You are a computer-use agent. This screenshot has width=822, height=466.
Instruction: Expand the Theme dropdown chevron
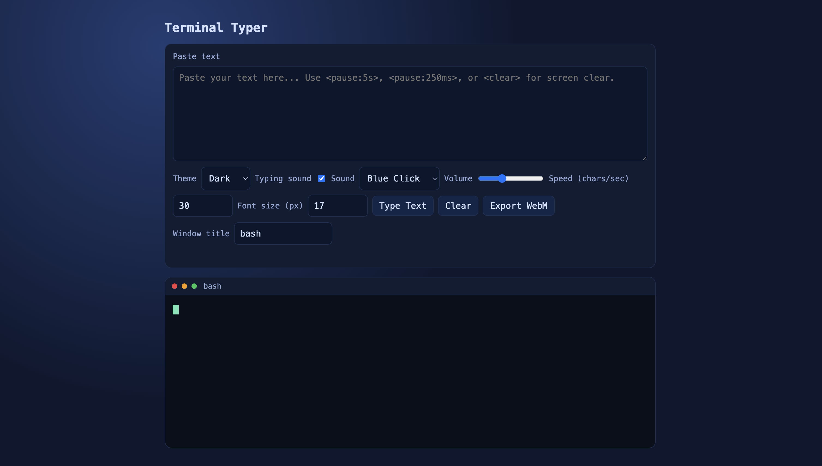coord(246,178)
